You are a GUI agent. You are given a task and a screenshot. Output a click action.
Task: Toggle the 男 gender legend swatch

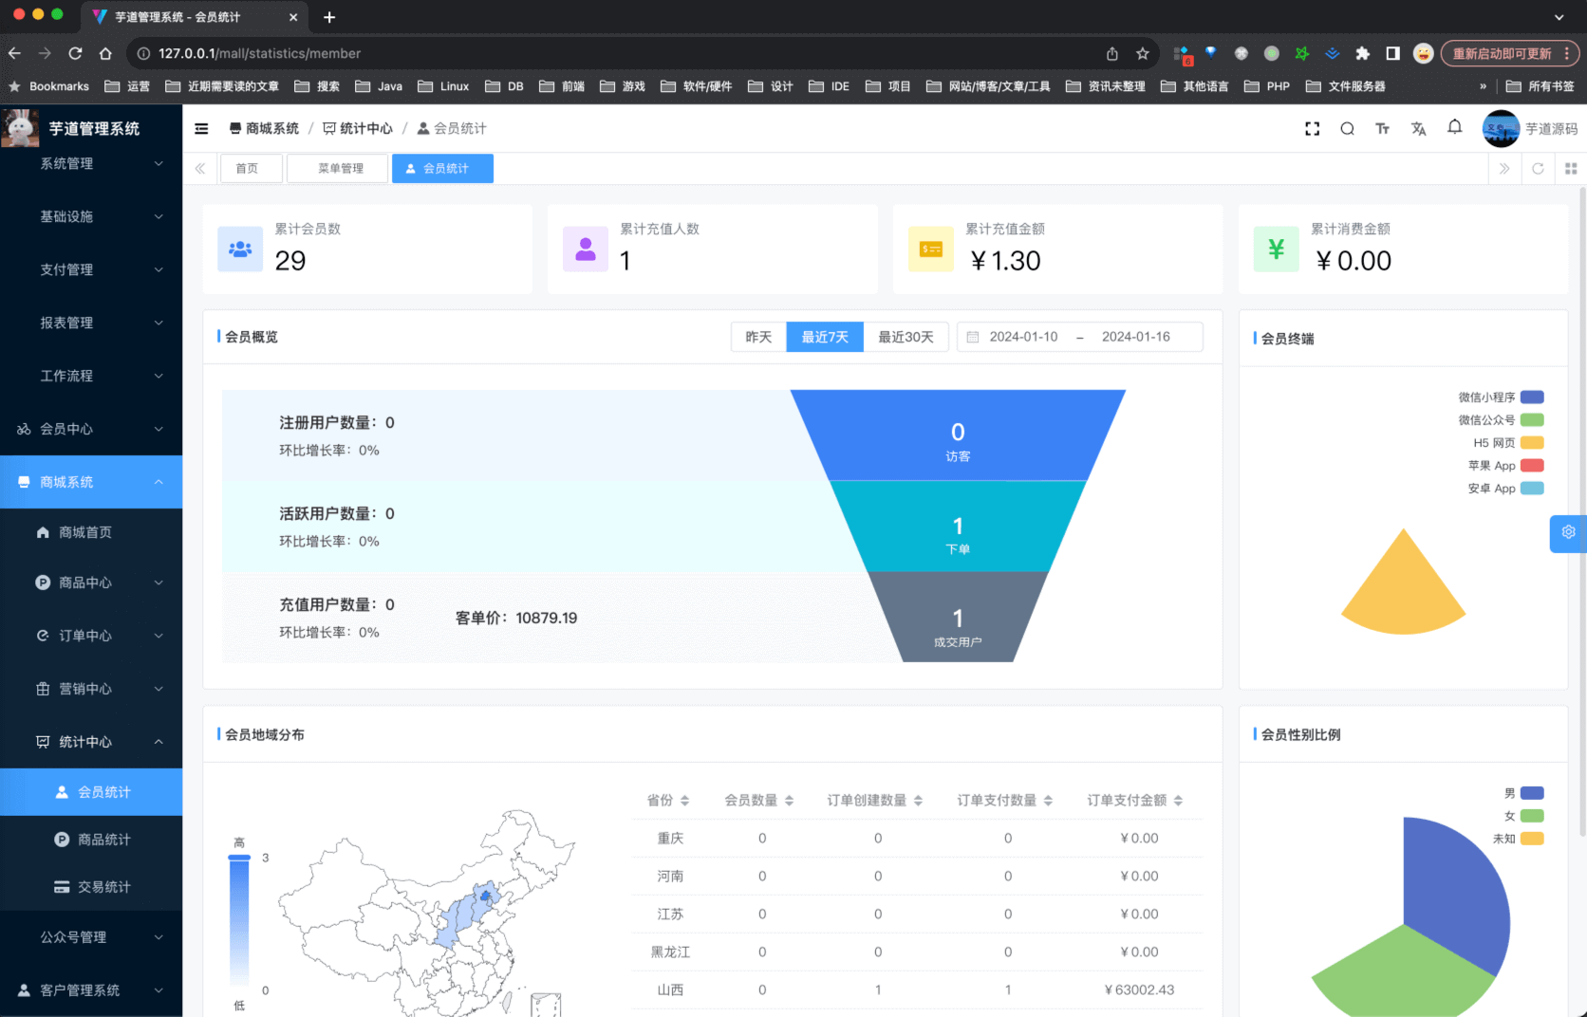point(1531,793)
